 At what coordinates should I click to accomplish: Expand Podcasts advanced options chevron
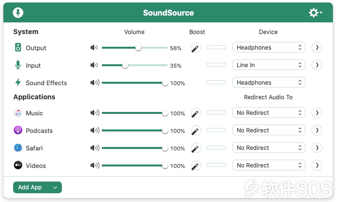(x=317, y=130)
